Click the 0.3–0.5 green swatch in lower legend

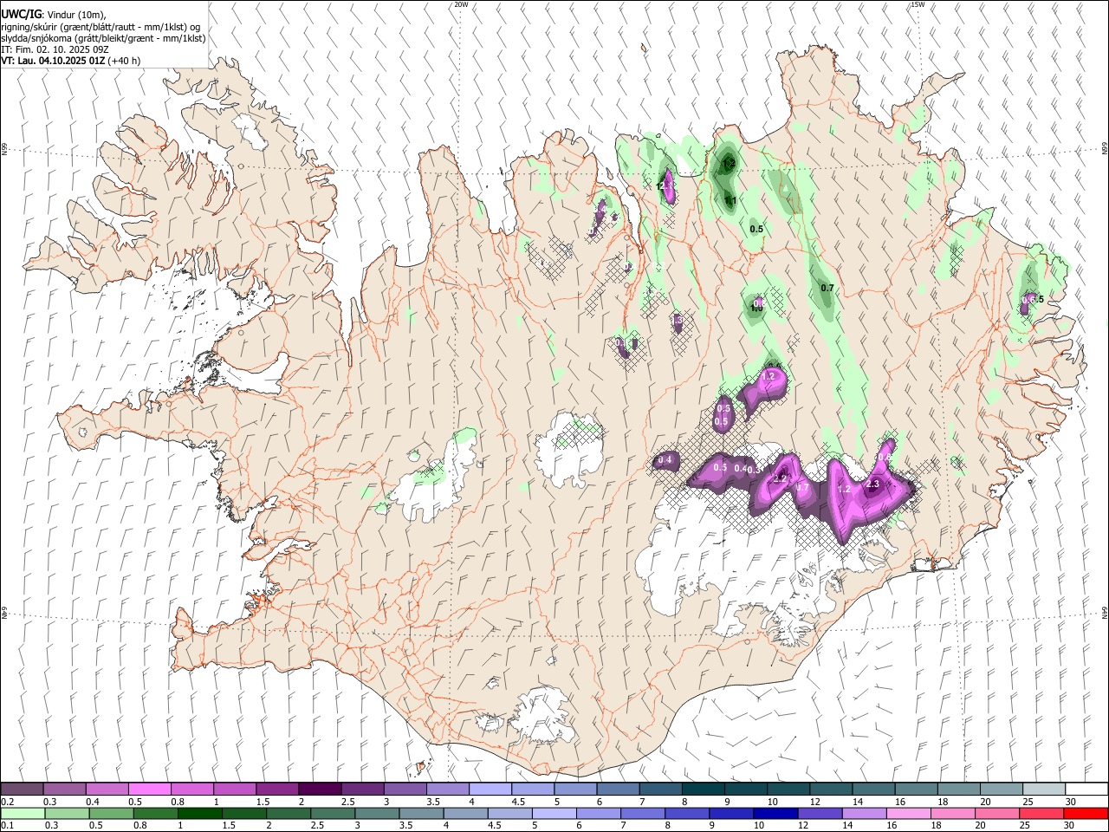(68, 814)
